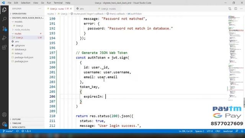Viewport: 245px width, 138px height.
Task: Open the Edit menu
Action: coord(16,3)
